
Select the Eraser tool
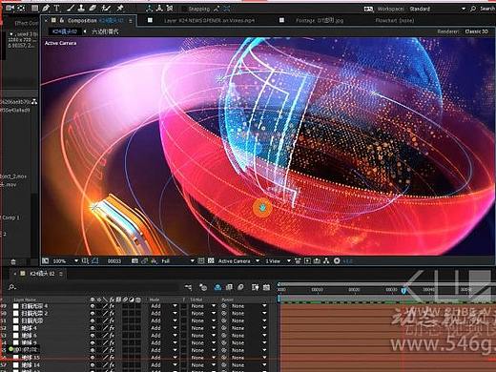click(x=93, y=9)
